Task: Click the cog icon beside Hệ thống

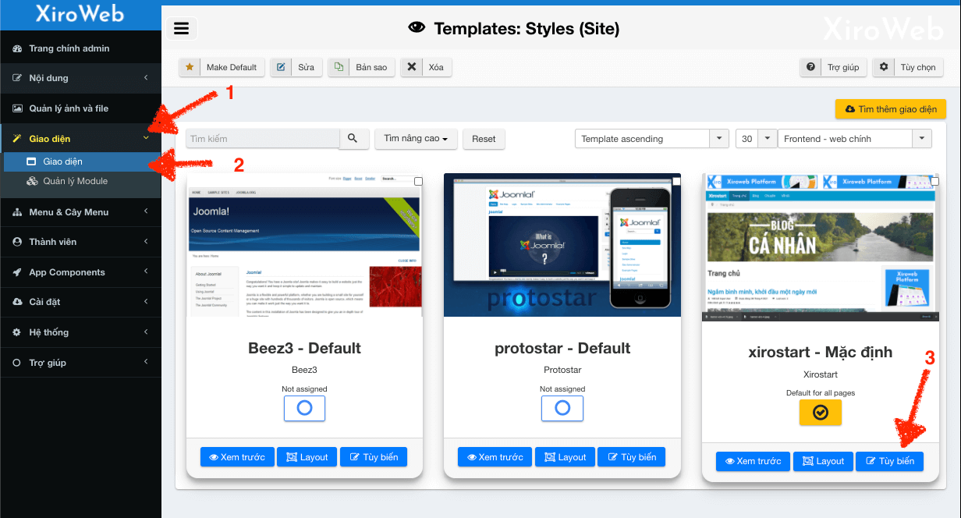Action: [x=18, y=332]
